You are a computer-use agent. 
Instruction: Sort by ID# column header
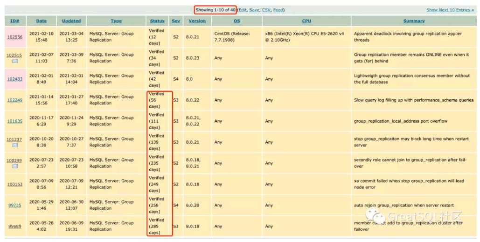click(15, 21)
